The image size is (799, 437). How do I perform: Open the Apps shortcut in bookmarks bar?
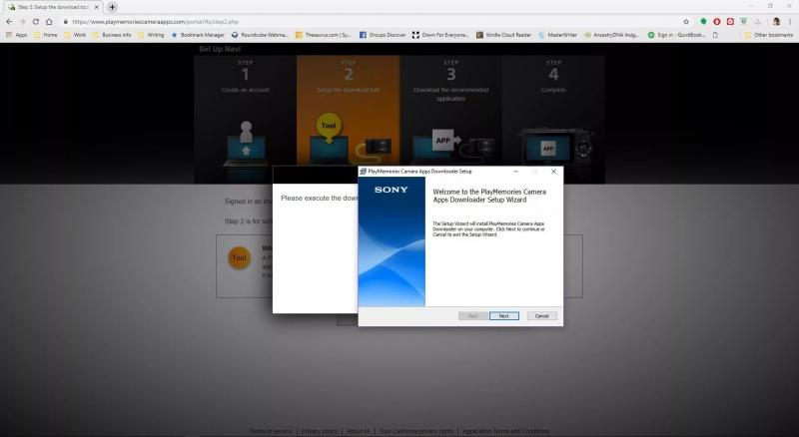click(x=16, y=35)
